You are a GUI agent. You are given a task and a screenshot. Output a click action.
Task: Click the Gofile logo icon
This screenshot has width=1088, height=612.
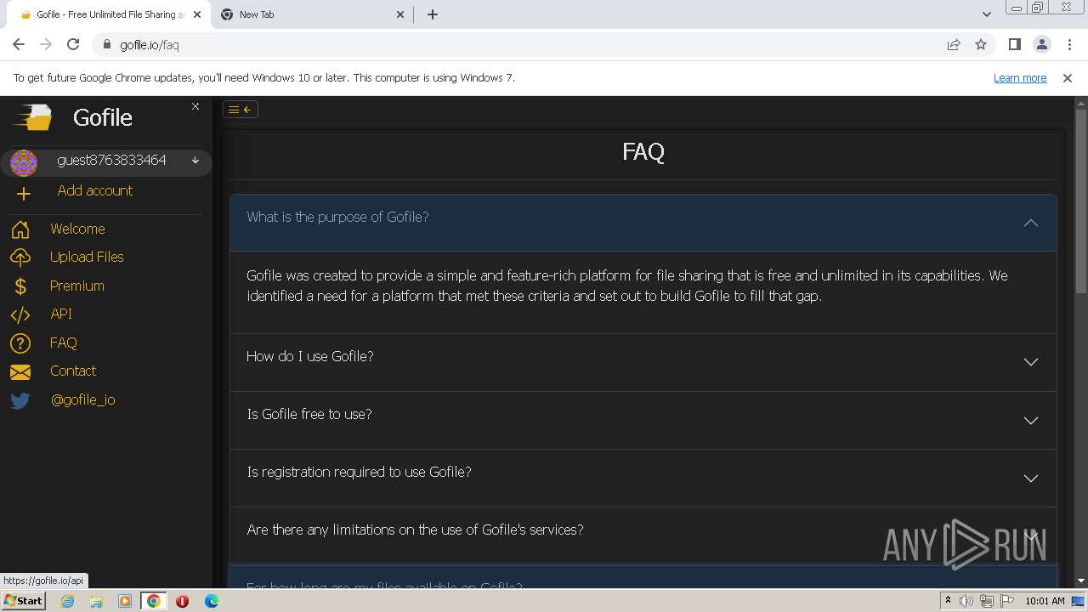33,117
